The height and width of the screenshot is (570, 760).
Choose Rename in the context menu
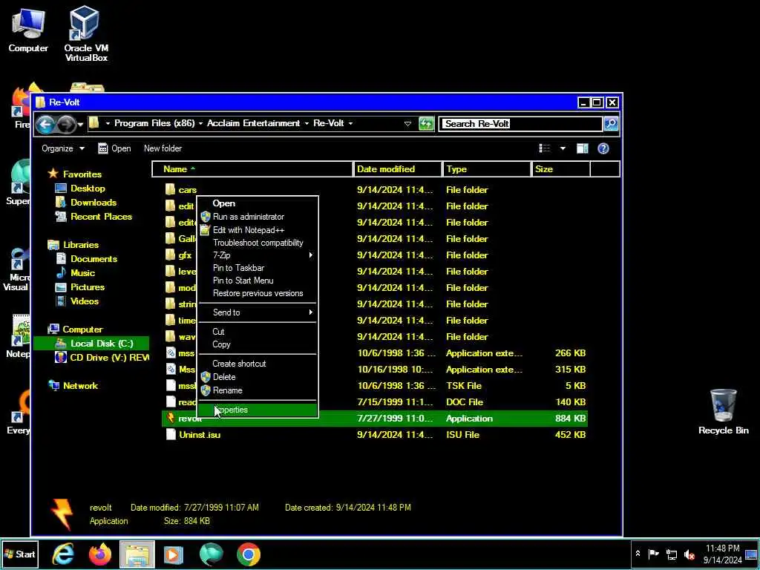click(x=258, y=390)
